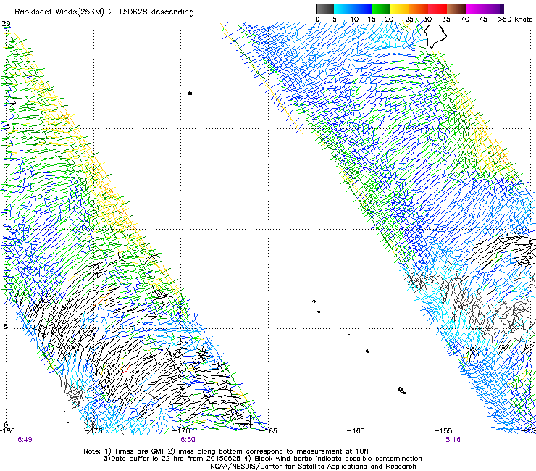Click the cyan 5-10 knots legend color

coord(343,9)
